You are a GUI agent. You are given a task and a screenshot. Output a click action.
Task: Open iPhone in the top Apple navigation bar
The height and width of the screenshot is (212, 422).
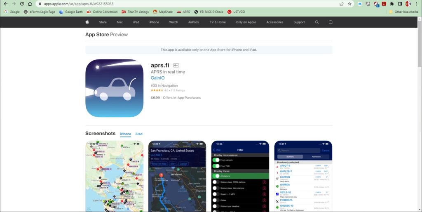pyautogui.click(x=154, y=22)
